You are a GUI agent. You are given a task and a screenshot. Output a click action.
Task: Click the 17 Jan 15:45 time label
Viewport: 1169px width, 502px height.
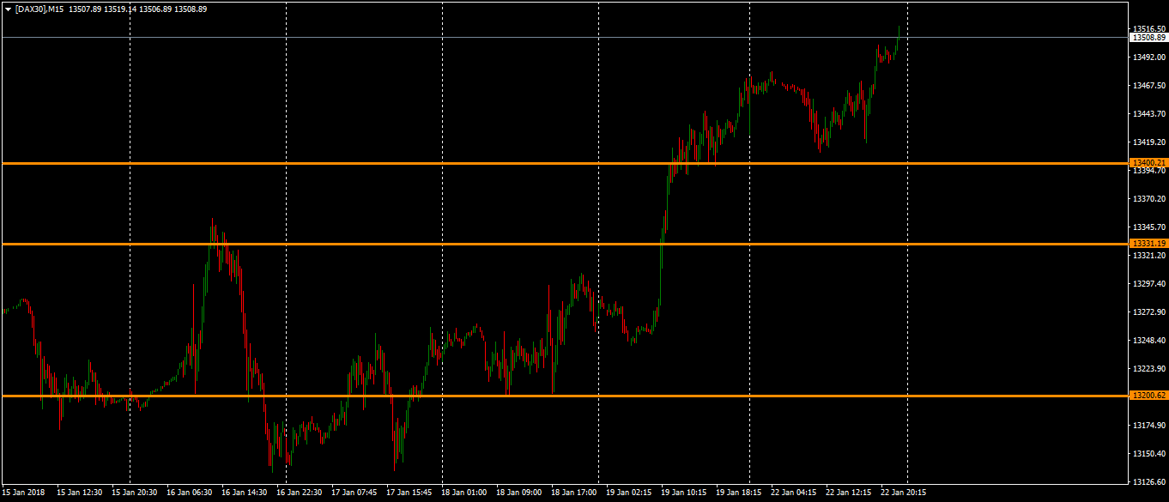point(409,493)
